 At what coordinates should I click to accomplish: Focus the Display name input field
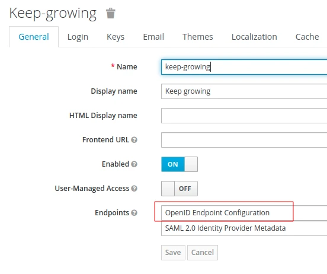pos(244,91)
